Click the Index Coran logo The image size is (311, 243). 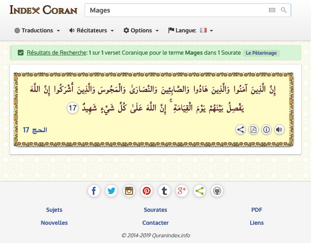pyautogui.click(x=43, y=10)
